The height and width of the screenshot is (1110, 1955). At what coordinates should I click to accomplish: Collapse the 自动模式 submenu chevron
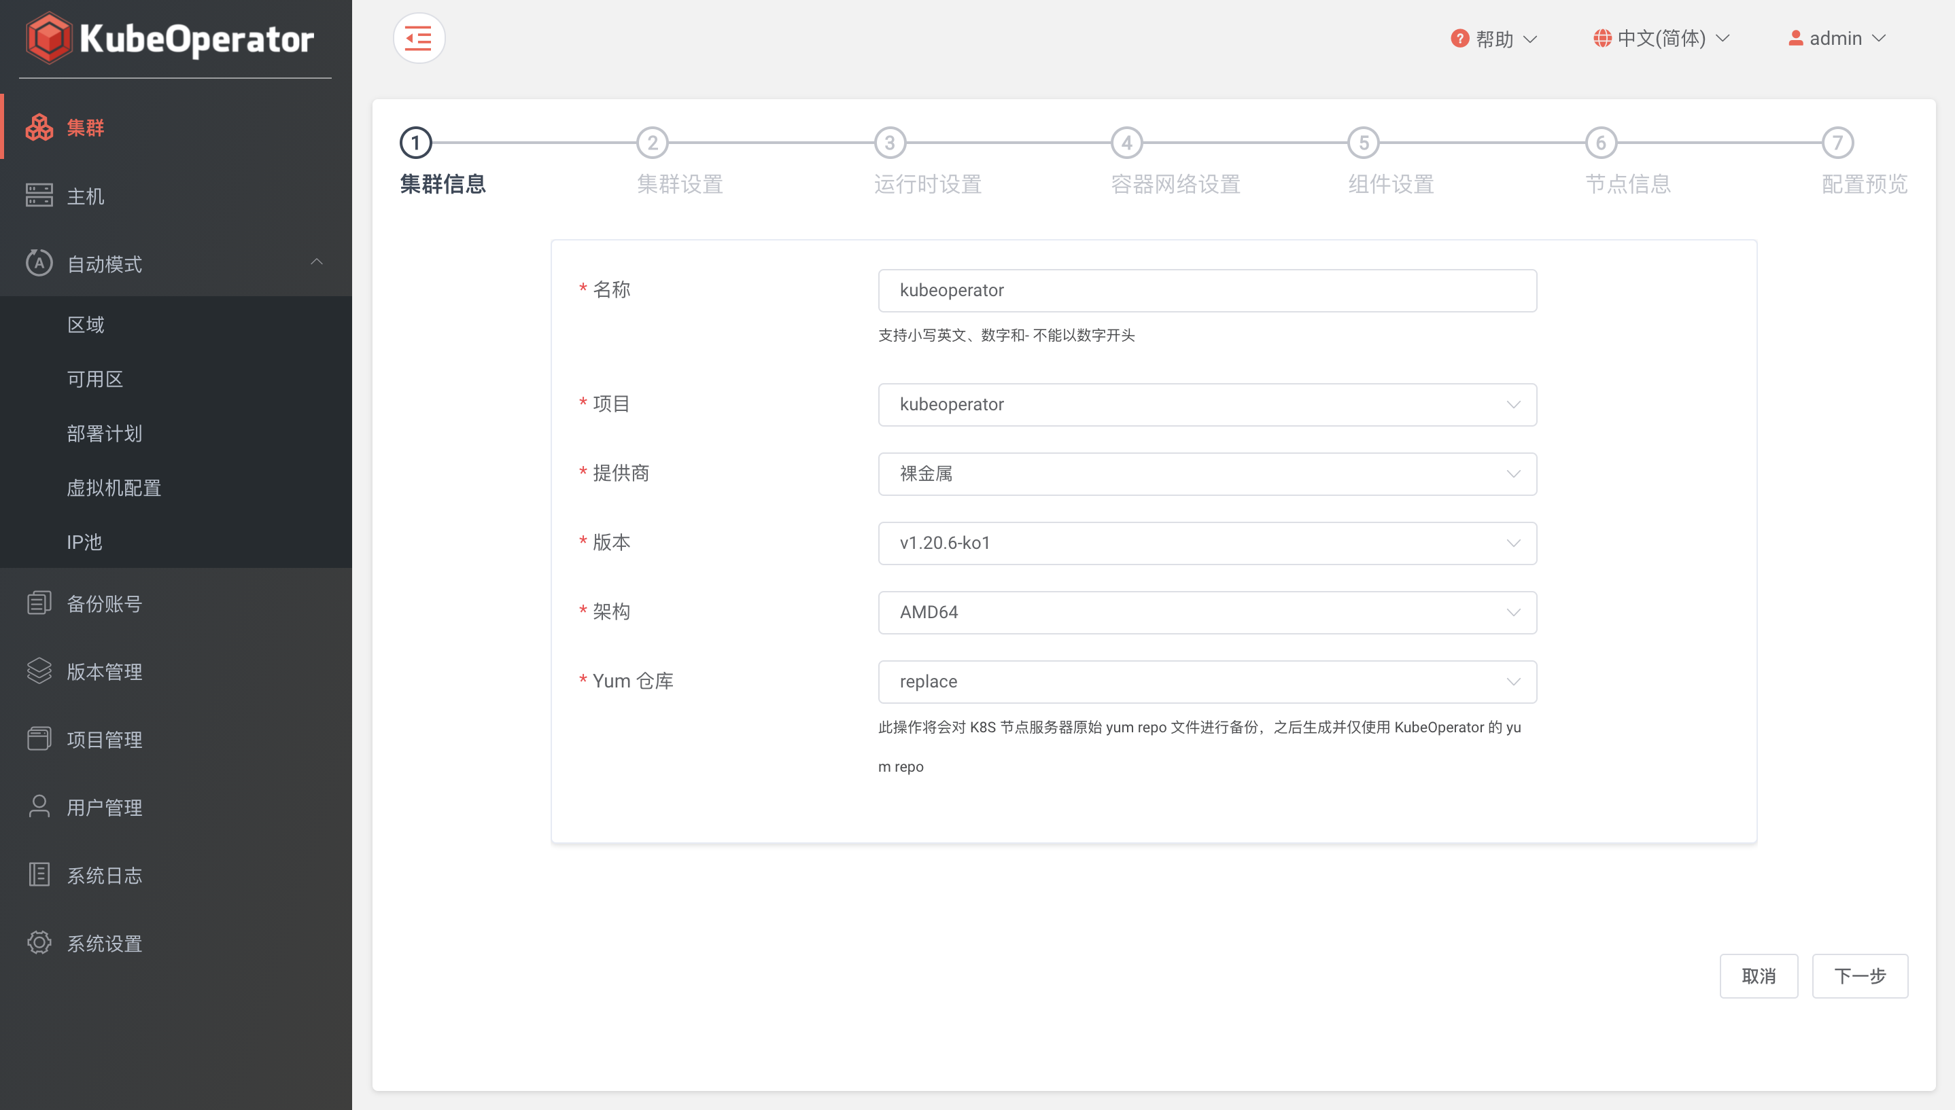click(317, 262)
